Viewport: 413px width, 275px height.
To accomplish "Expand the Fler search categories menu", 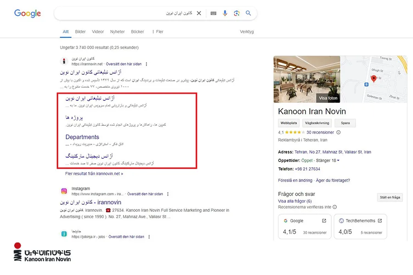I will coord(157,32).
